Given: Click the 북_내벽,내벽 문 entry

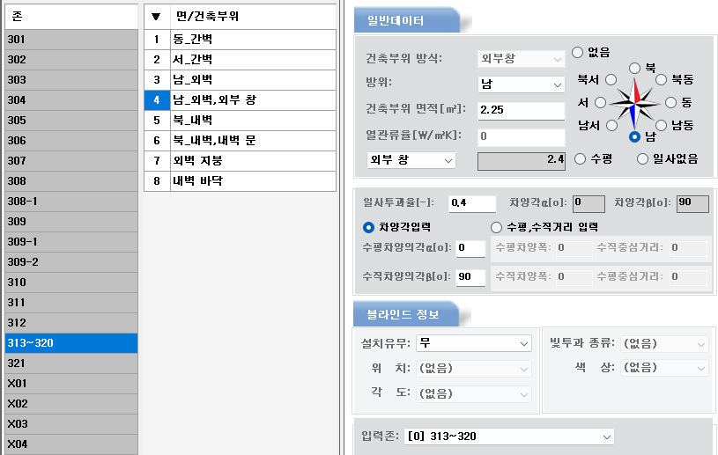Looking at the screenshot, I should click(240, 140).
